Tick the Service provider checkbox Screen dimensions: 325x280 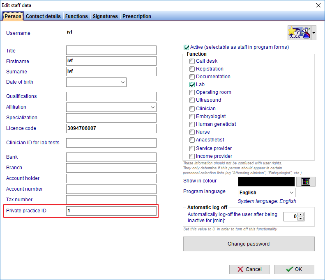(192, 148)
